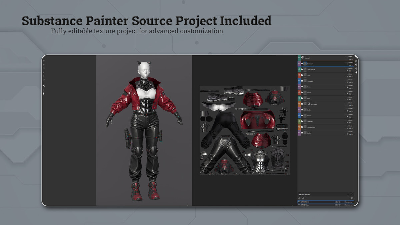Toggle visibility of the Glove layer
400x225 pixels.
tap(299, 92)
